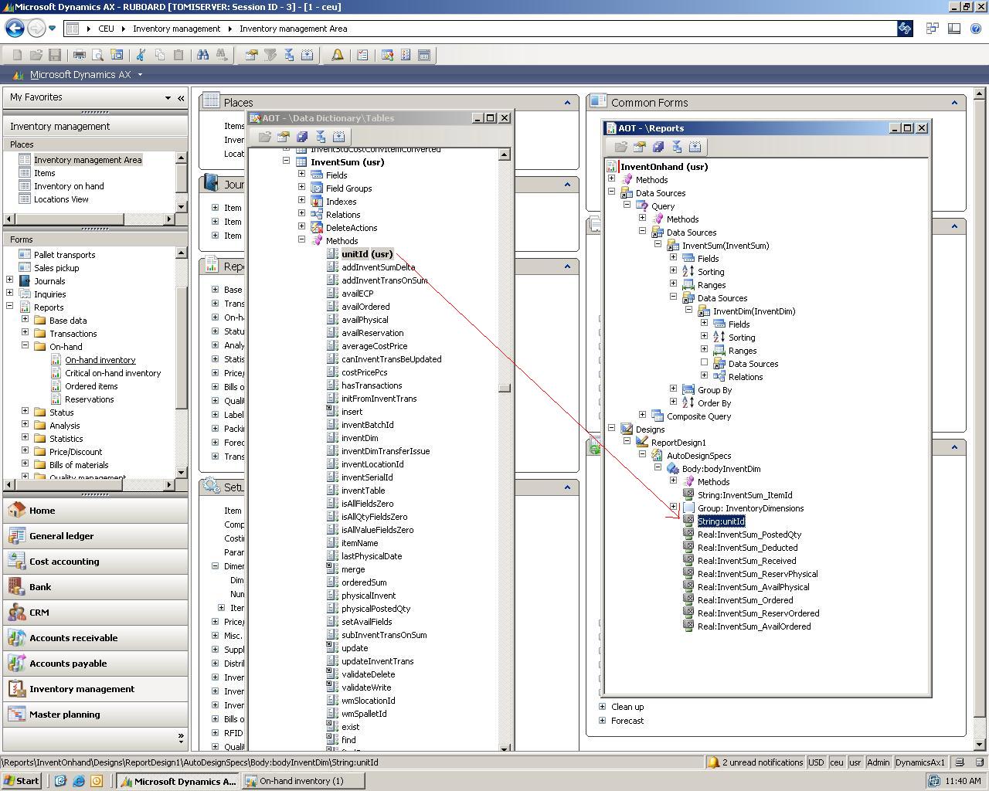
Task: Click the Paste clipboard icon in main toolbar
Action: coord(178,55)
